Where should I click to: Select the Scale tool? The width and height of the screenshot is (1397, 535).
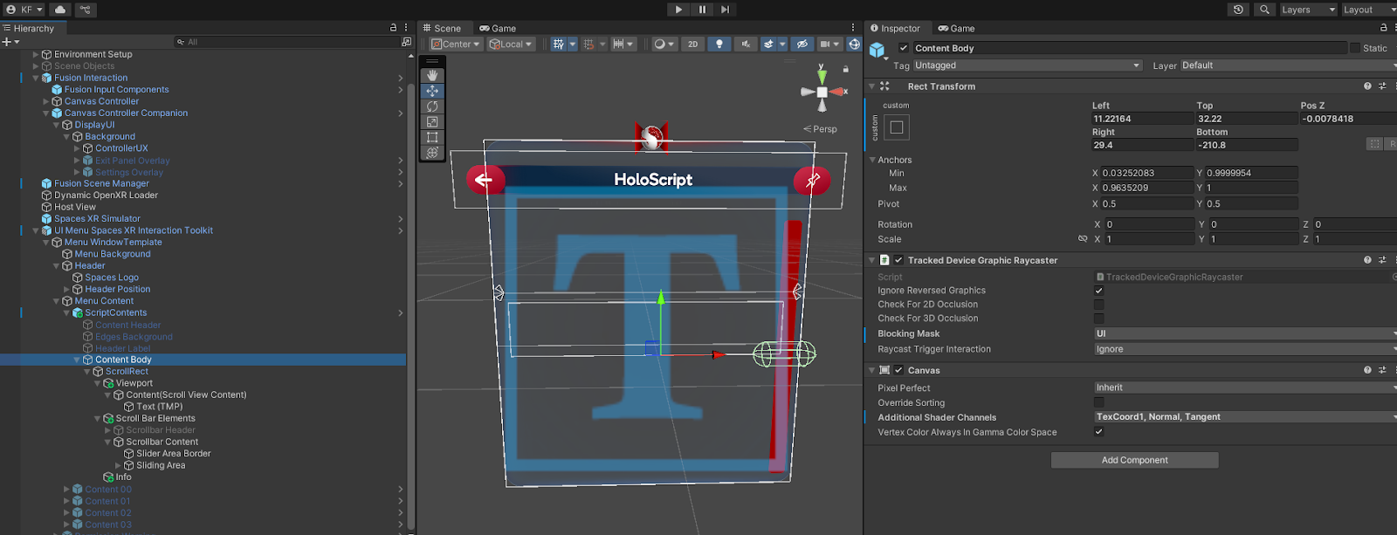click(432, 122)
